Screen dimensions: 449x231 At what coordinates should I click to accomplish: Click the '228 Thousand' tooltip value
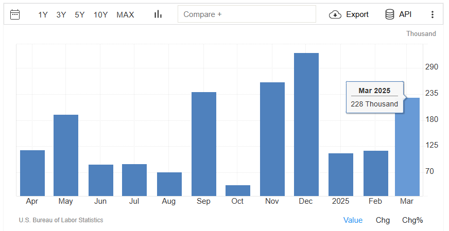tap(374, 104)
